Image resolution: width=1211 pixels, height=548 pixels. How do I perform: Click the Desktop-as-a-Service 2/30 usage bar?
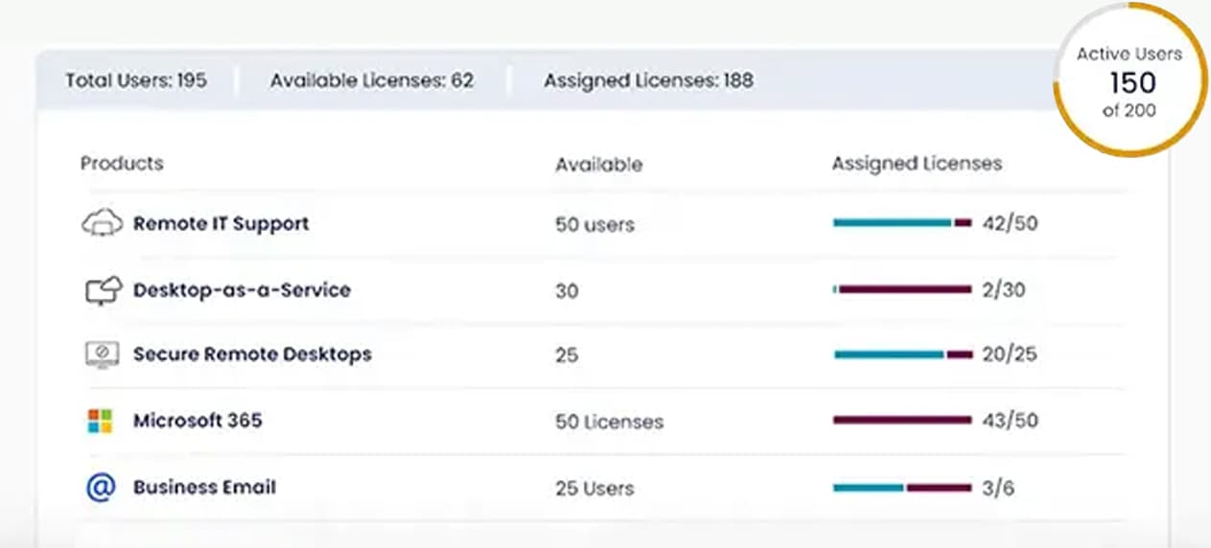[902, 289]
